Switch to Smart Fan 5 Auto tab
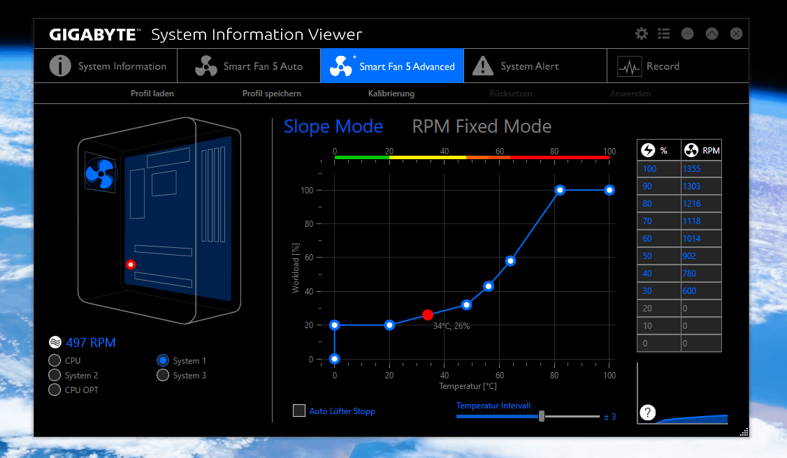 [x=249, y=66]
